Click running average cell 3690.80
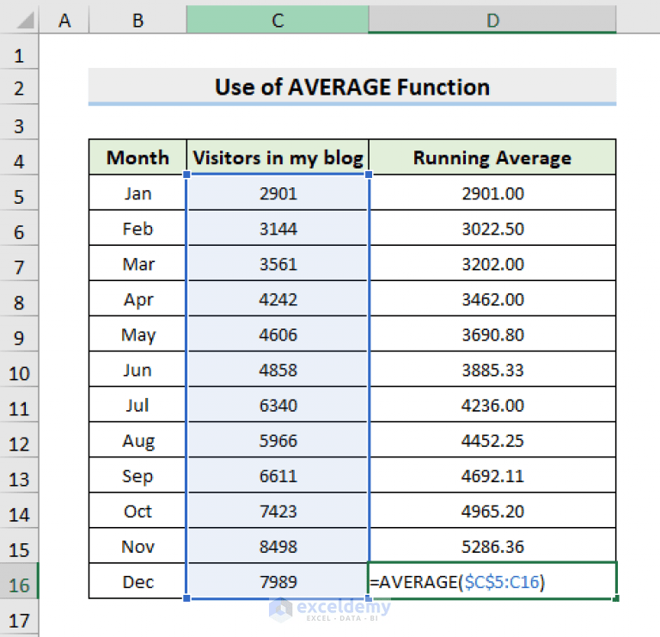 492,334
